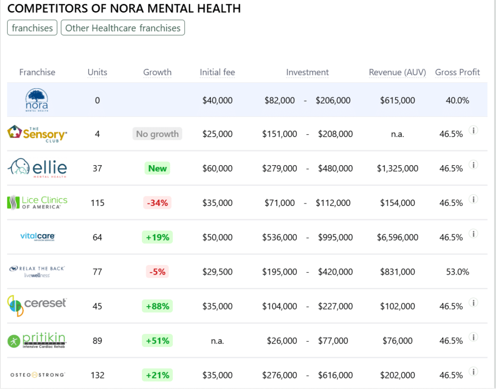Select the Pritikin logo
496x389 pixels.
(x=37, y=341)
